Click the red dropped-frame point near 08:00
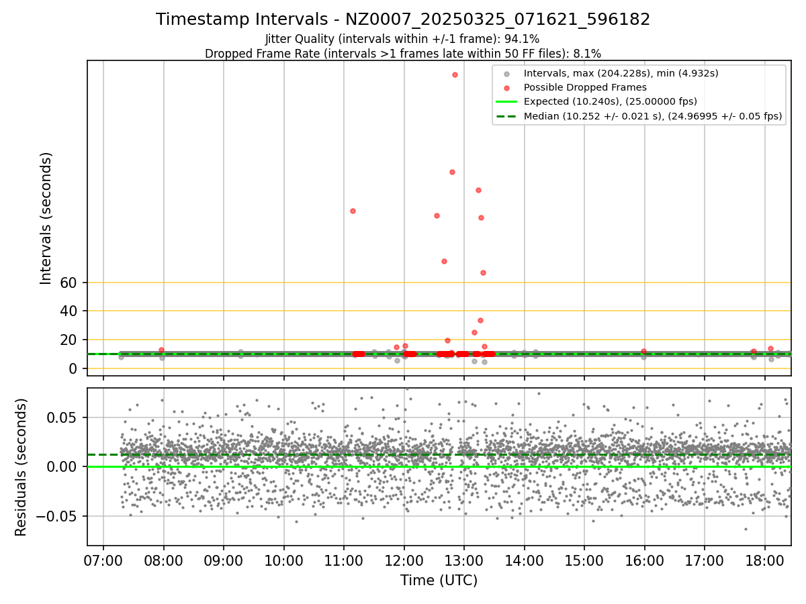 (x=161, y=350)
